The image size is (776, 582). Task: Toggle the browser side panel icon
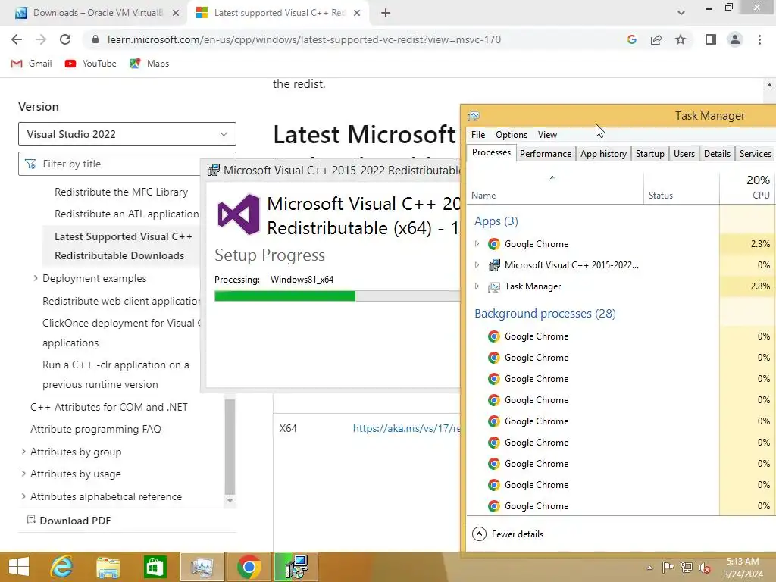711,39
